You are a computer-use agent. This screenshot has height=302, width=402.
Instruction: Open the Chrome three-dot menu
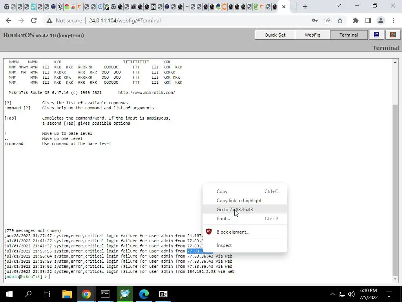coord(393,20)
